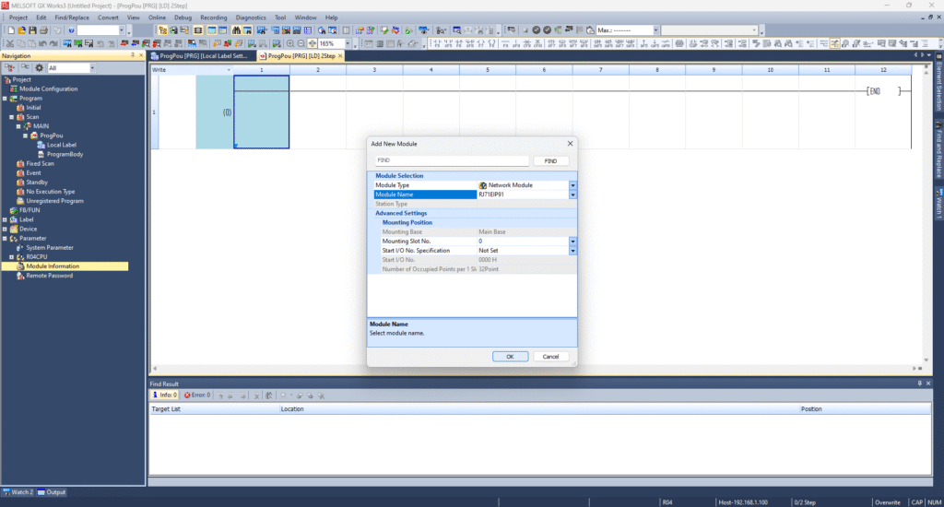
Task: Switch to the Watch 2 tab
Action: click(x=18, y=492)
